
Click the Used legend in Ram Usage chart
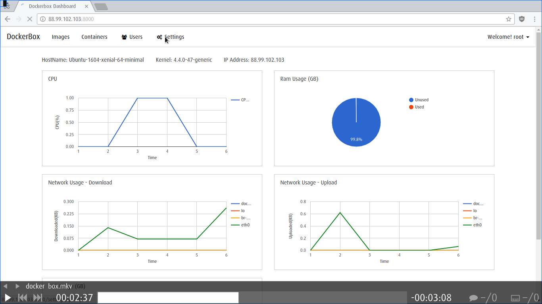click(x=416, y=107)
